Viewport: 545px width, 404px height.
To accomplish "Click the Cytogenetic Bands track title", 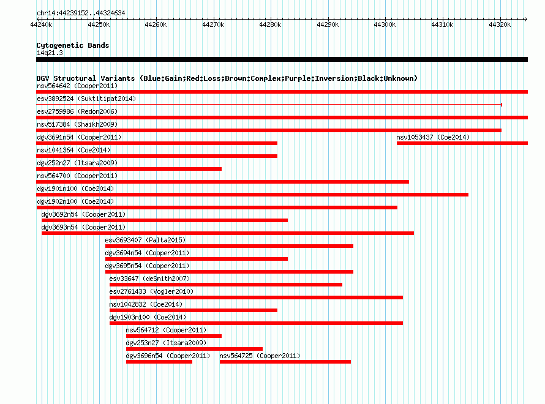I will pos(73,45).
